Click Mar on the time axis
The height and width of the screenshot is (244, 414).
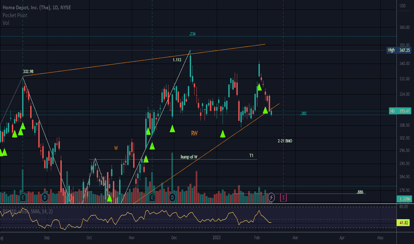(295, 238)
